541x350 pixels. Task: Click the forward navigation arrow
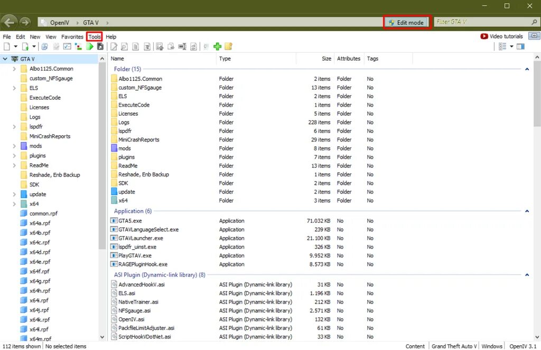pyautogui.click(x=25, y=22)
